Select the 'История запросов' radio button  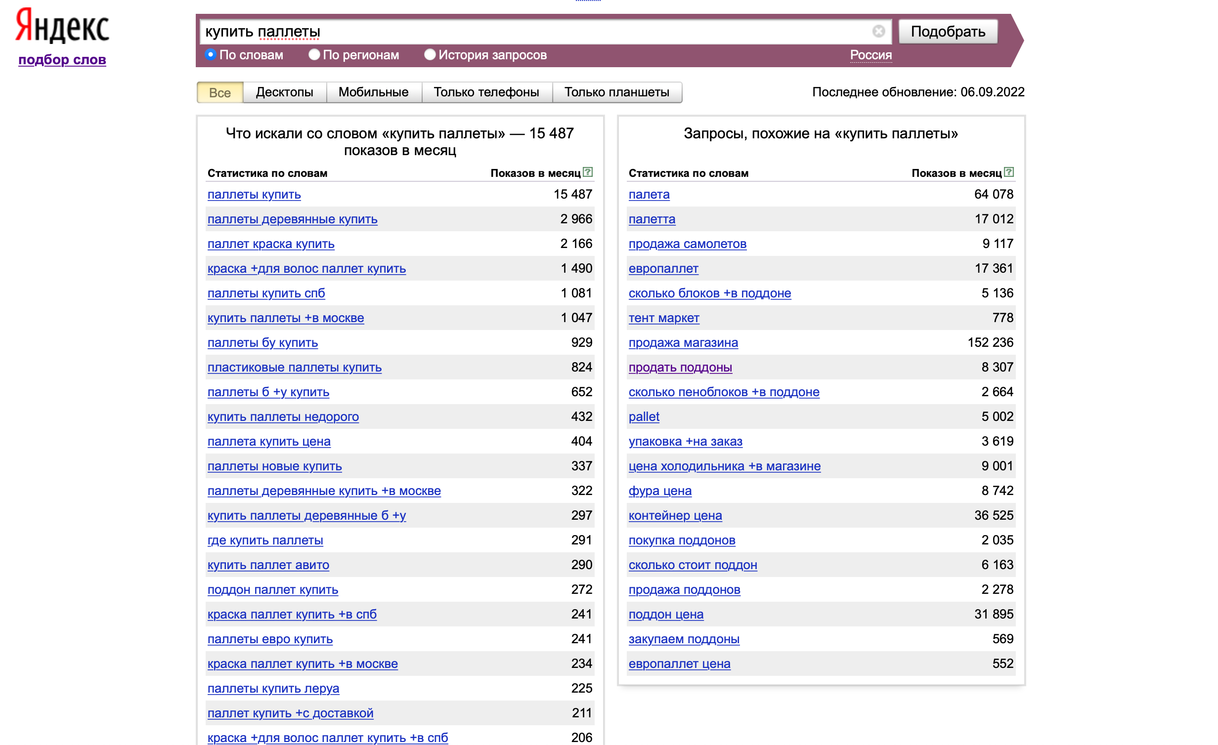(430, 54)
